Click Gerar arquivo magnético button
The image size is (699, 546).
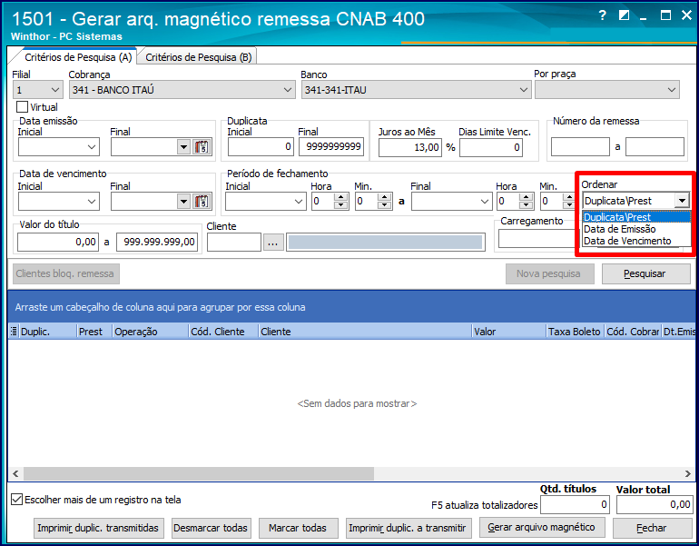point(542,527)
